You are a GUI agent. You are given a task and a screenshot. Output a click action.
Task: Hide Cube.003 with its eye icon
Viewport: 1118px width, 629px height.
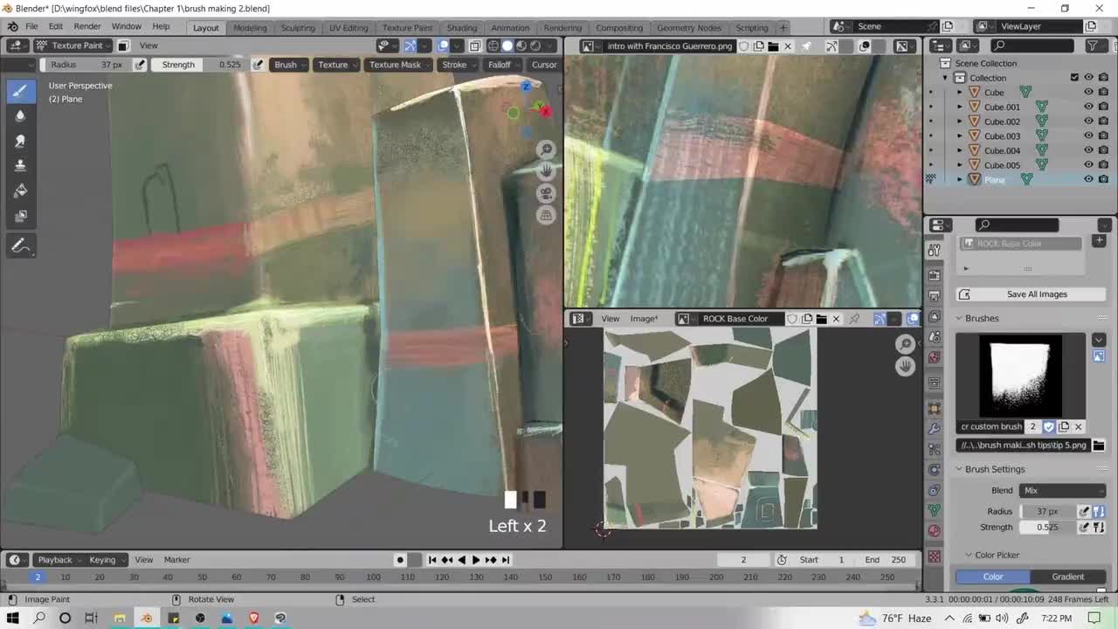coord(1088,136)
